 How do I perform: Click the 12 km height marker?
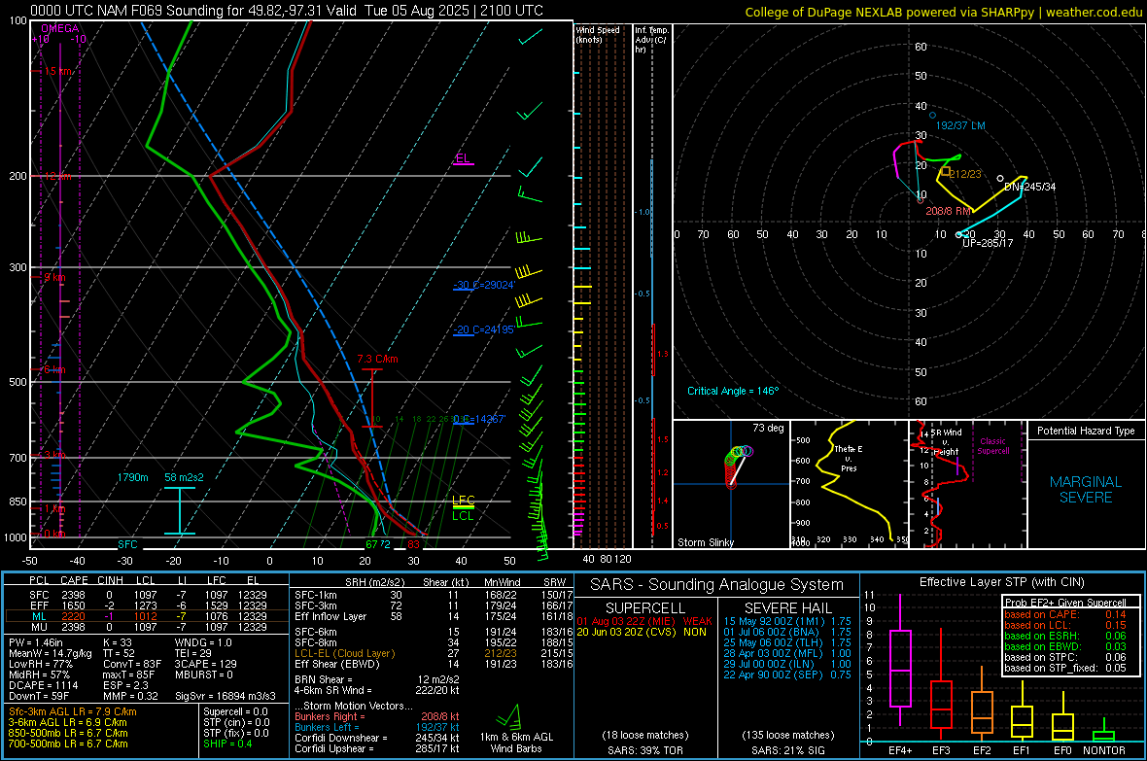pos(57,176)
